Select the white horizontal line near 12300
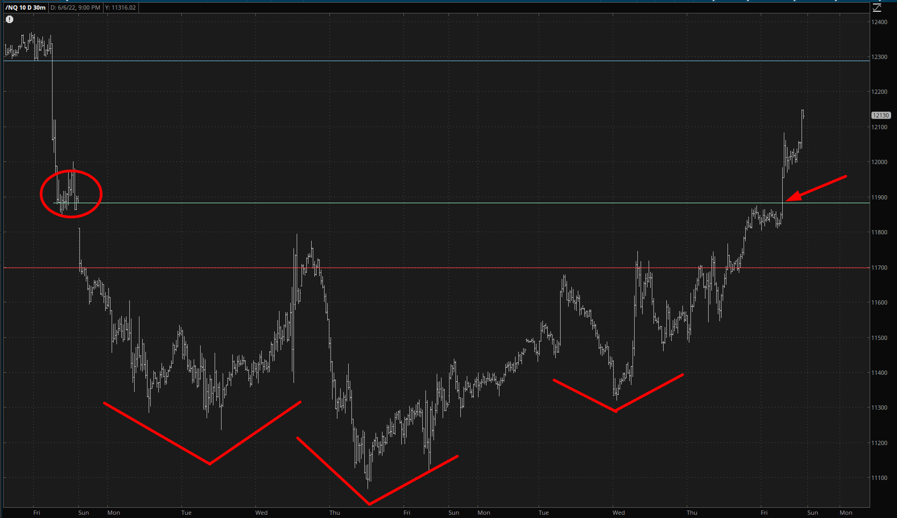 (429, 61)
